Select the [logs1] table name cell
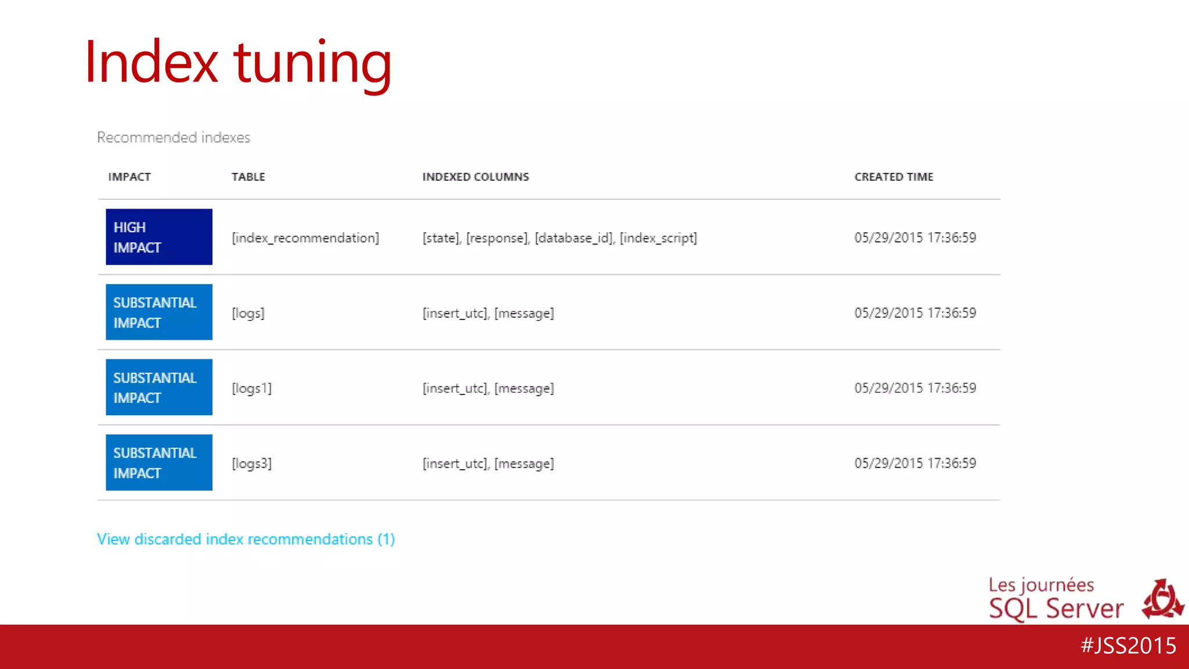Viewport: 1189px width, 669px height. 252,389
